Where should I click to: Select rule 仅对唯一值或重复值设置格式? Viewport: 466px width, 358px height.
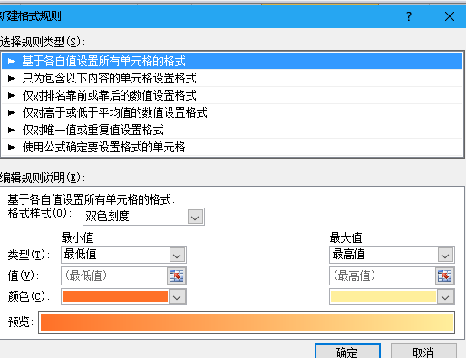(232, 130)
